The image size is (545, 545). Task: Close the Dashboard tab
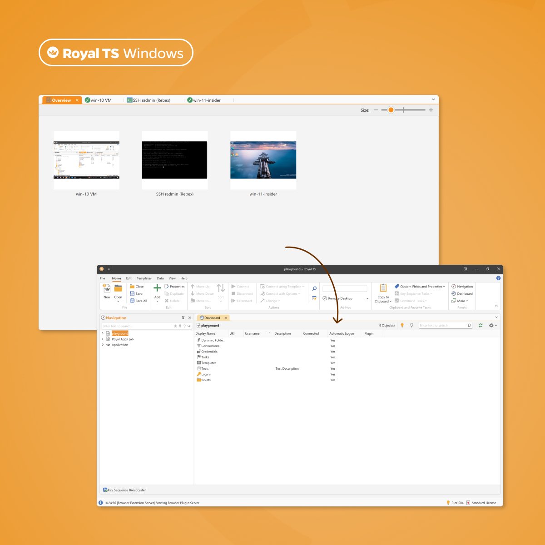tap(226, 318)
